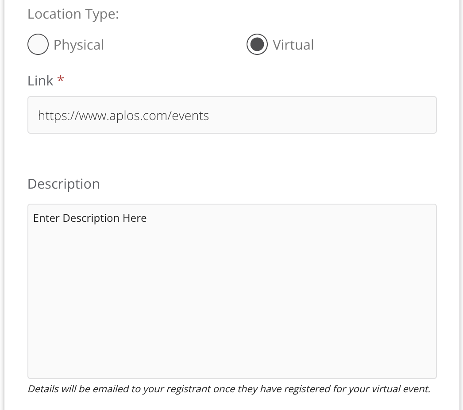The image size is (463, 410).
Task: Select the Physical radio button
Action: (38, 44)
